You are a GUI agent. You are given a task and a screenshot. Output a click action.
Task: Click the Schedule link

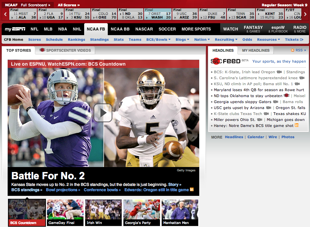point(54,40)
